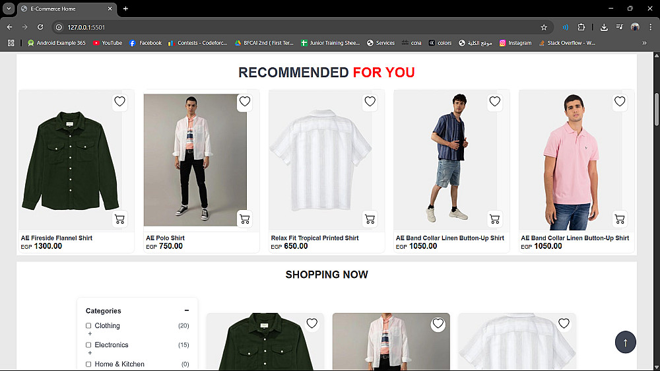This screenshot has width=660, height=371.
Task: Bookmark this page with the star icon
Action: [544, 27]
